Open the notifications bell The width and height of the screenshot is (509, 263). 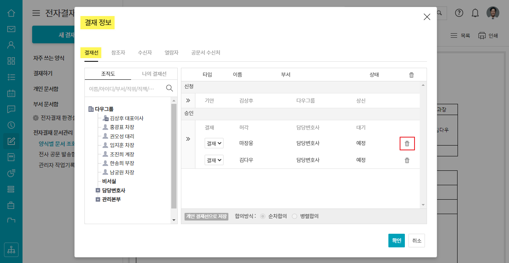[x=475, y=13]
